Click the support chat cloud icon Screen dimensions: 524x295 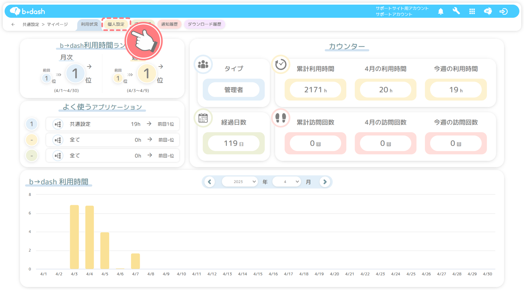point(488,11)
